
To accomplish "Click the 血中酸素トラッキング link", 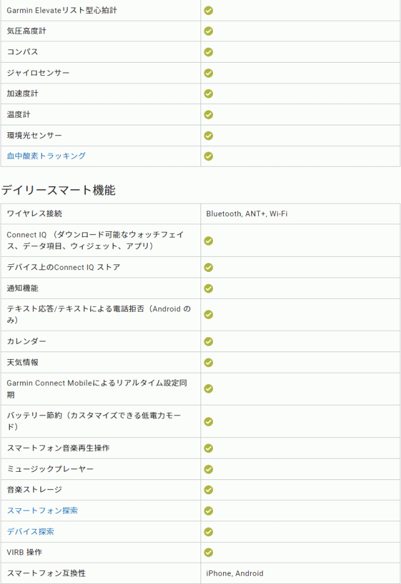I will click(x=46, y=156).
